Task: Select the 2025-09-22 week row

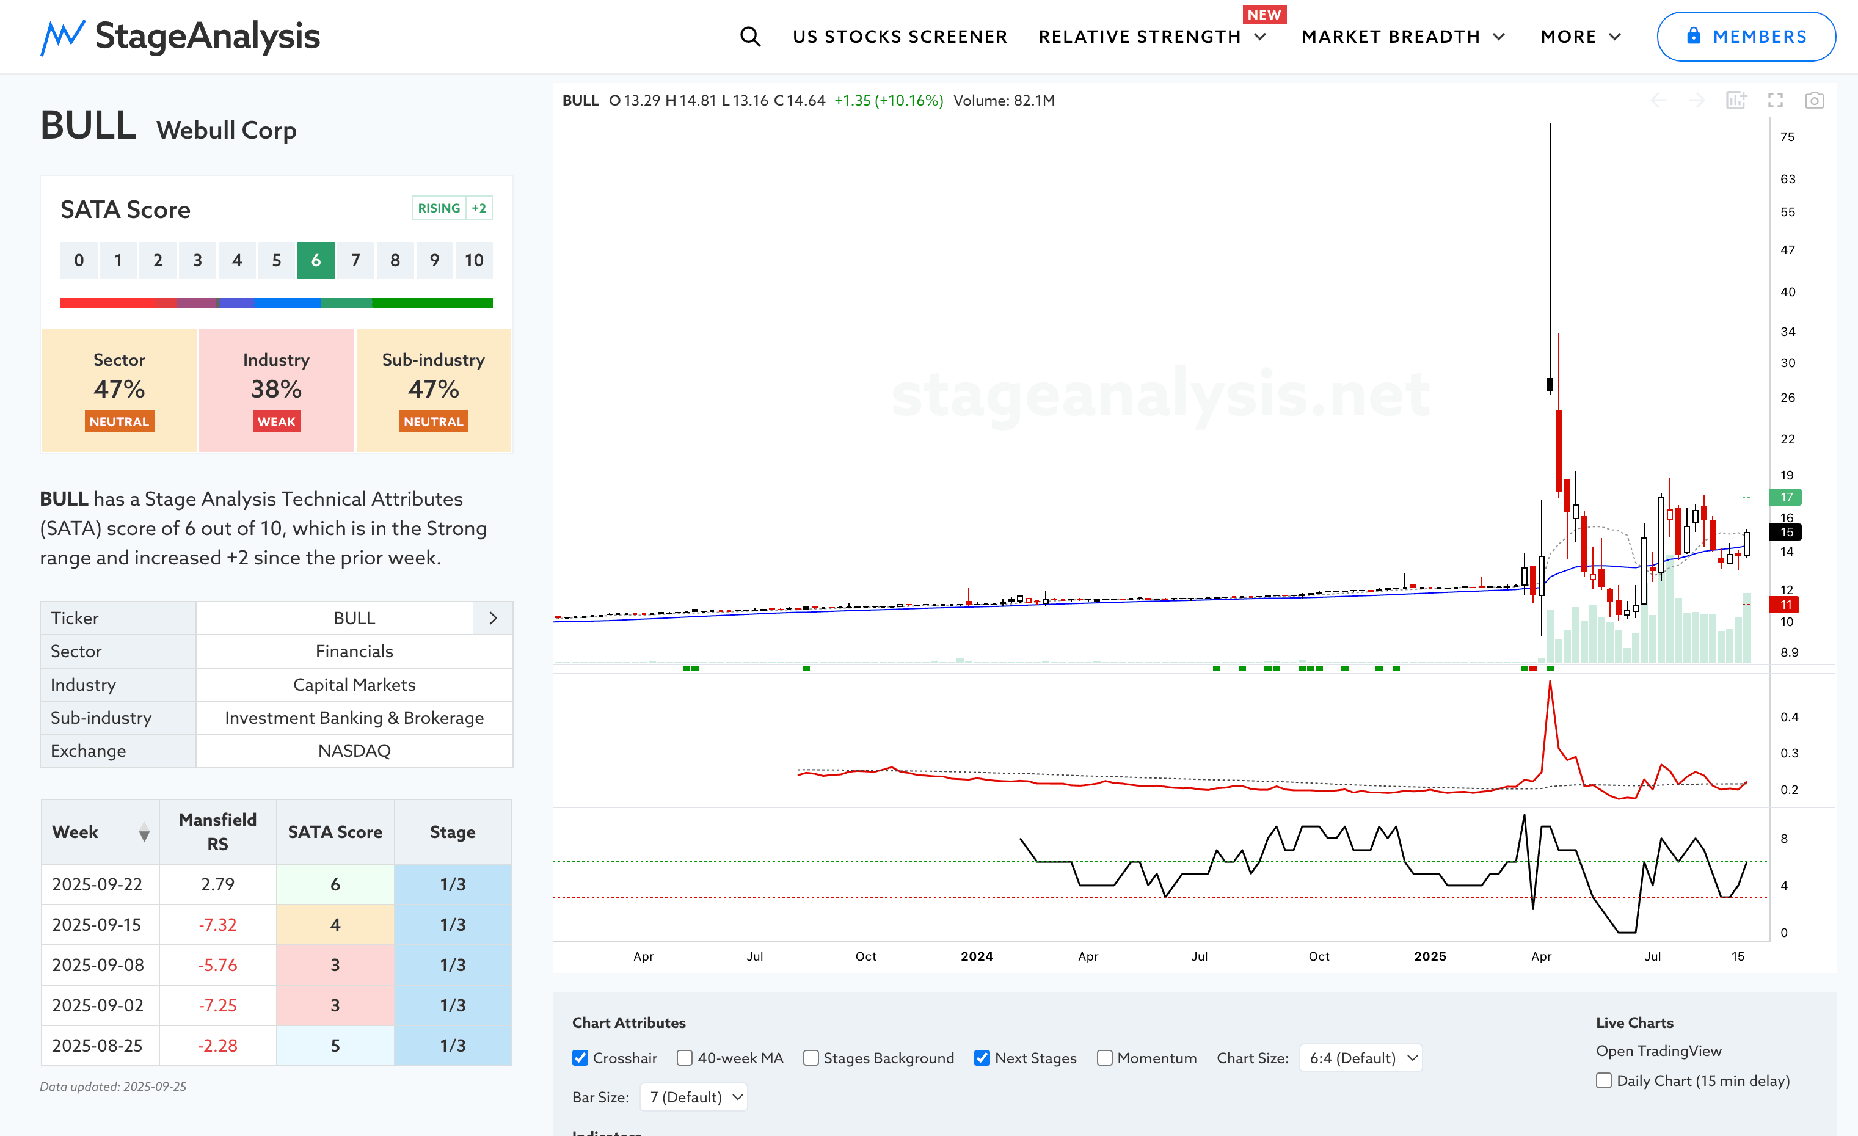Action: [x=277, y=884]
